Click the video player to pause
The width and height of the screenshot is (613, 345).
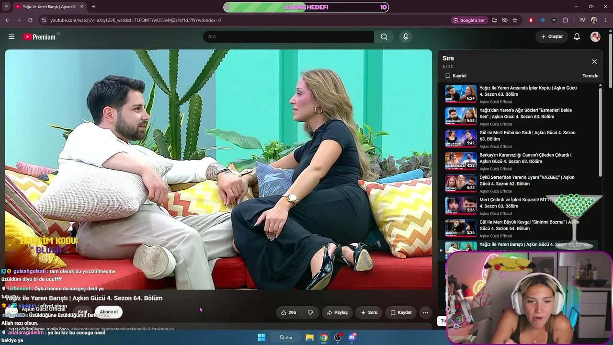[x=218, y=170]
